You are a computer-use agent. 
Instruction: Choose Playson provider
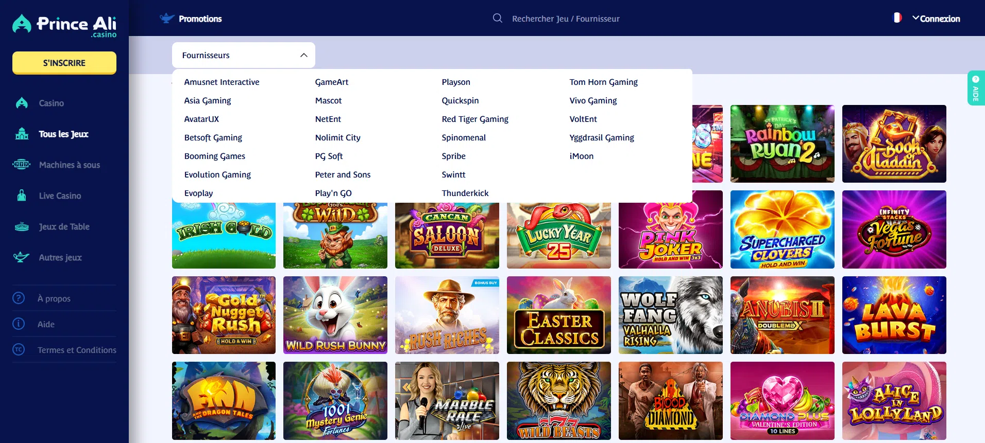click(456, 82)
